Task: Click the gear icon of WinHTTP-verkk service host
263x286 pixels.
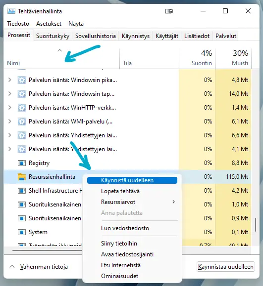Action: (22, 108)
